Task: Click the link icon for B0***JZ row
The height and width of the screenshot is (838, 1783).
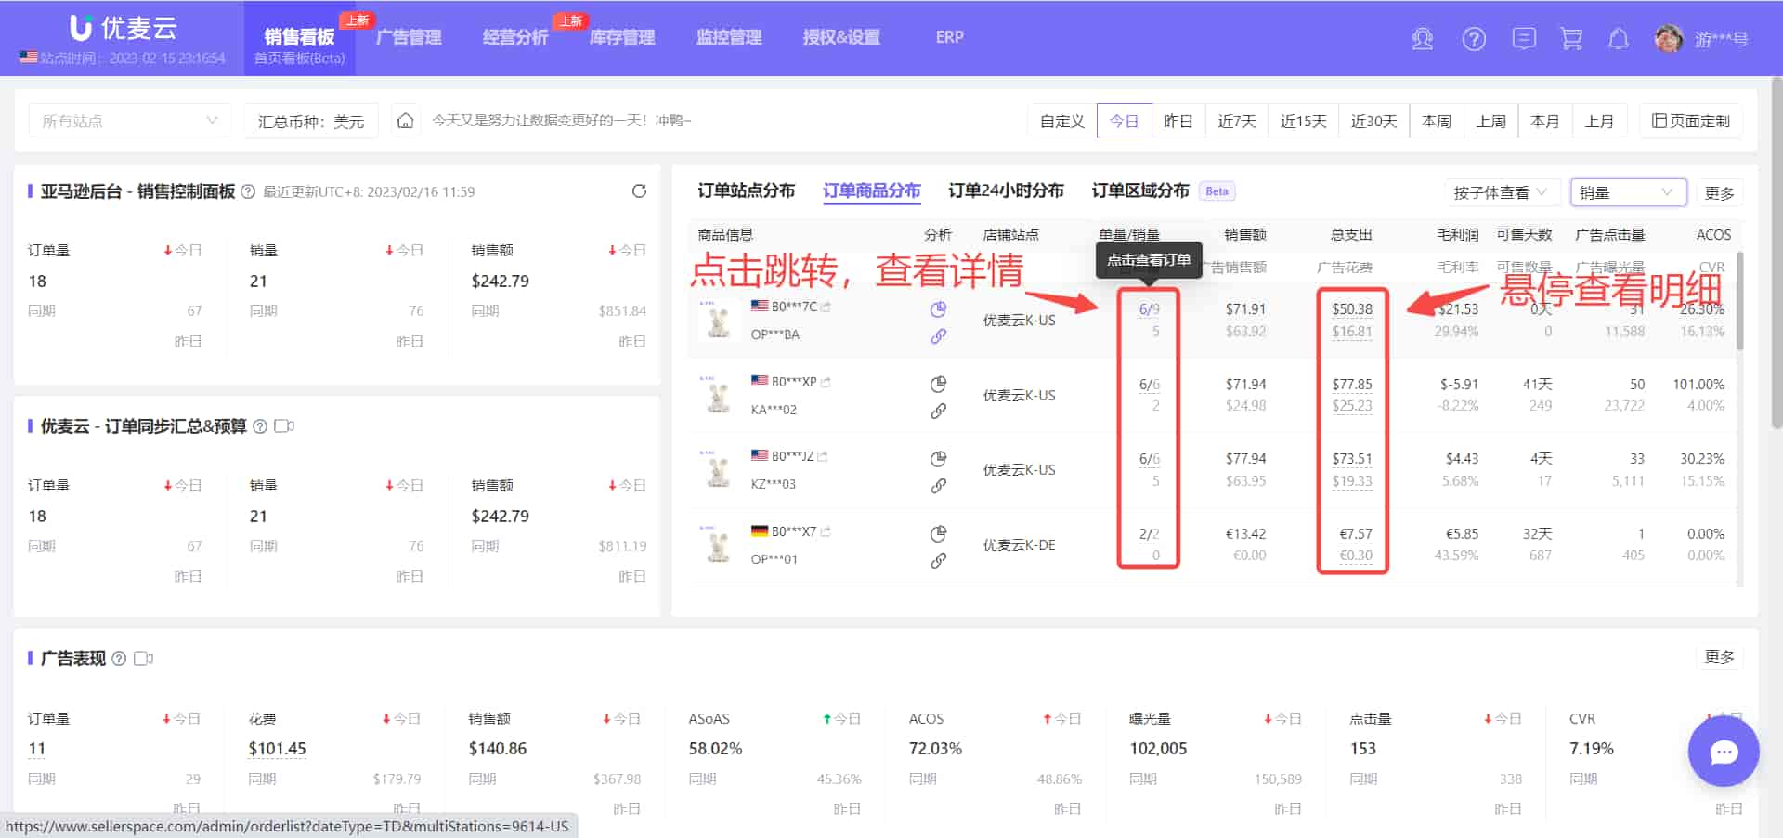Action: [x=938, y=486]
